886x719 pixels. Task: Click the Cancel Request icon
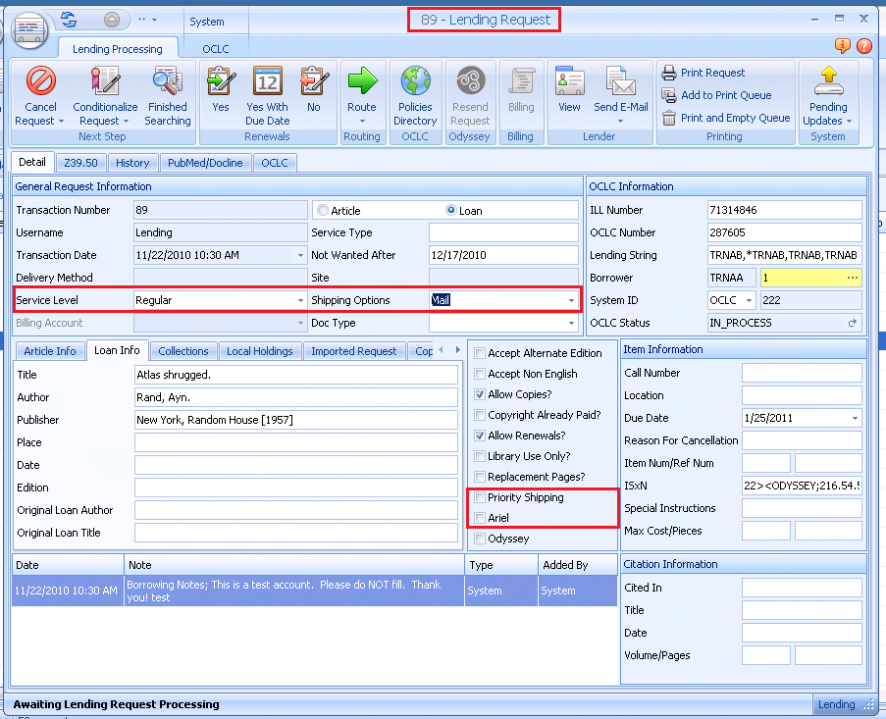40,82
